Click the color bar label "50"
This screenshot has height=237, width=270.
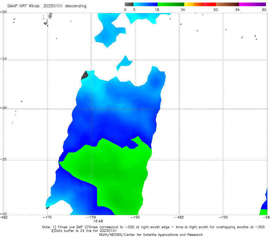point(216,9)
